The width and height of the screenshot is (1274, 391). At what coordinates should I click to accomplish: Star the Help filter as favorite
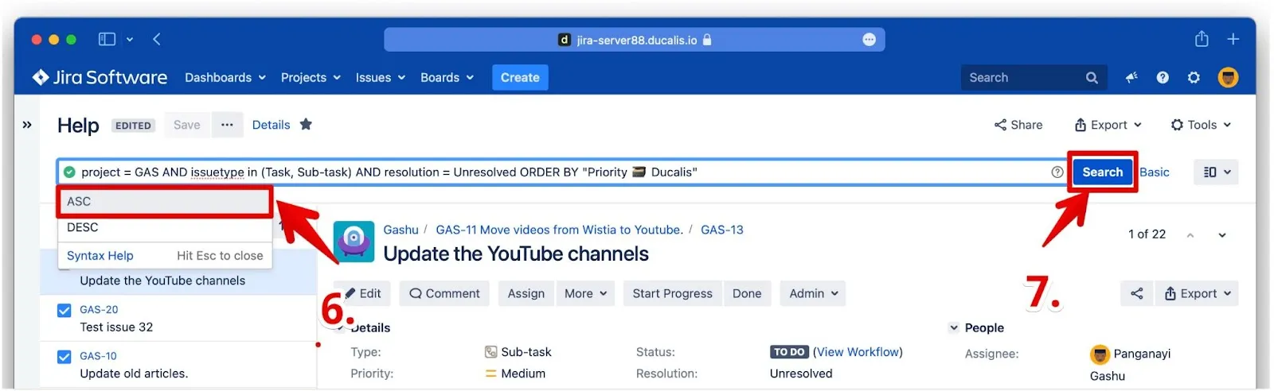pyautogui.click(x=306, y=125)
